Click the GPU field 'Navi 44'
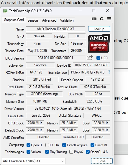Viewport: 128px width, 165px height. coord(39,36)
